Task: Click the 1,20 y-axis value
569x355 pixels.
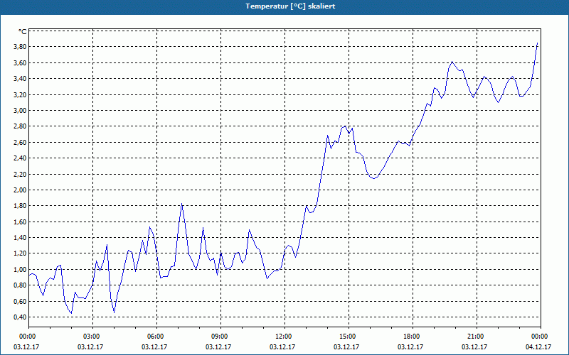Action: [20, 253]
